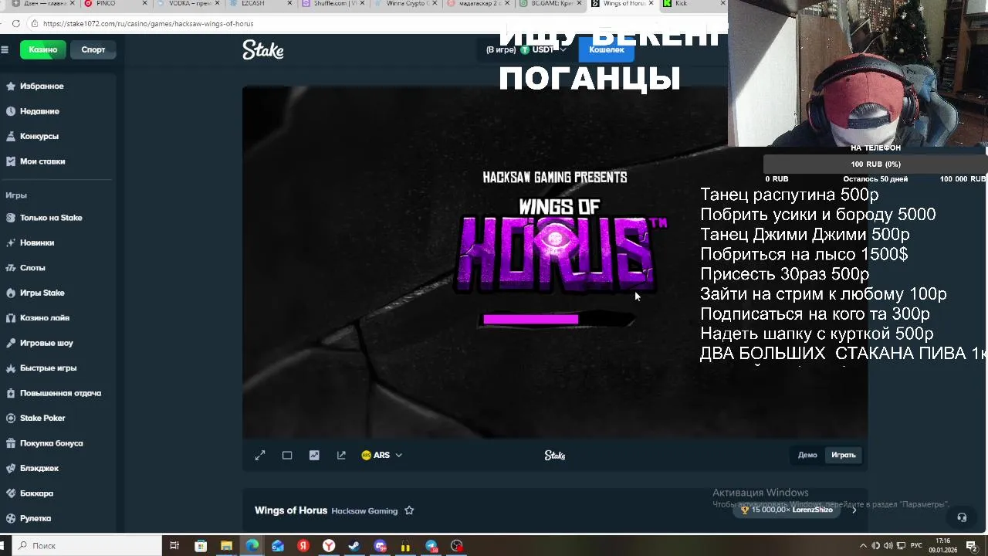
Task: Open the ARS currency dropdown
Action: (382, 456)
